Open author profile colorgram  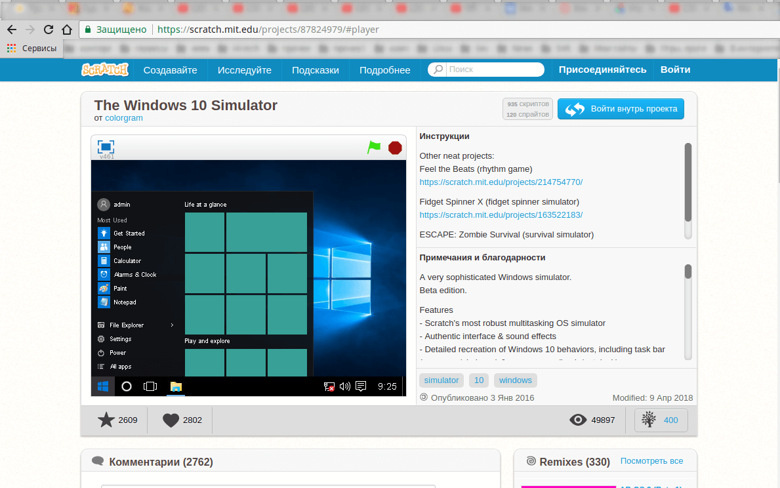tap(124, 118)
